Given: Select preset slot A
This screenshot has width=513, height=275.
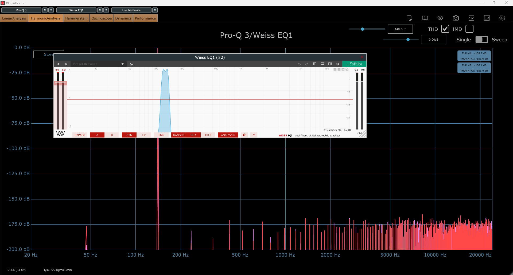Looking at the screenshot, I should tap(97, 135).
